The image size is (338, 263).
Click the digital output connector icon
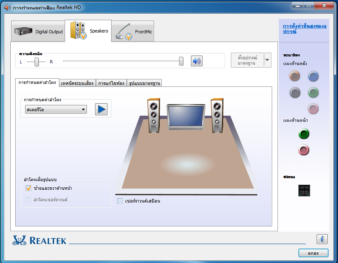304,190
